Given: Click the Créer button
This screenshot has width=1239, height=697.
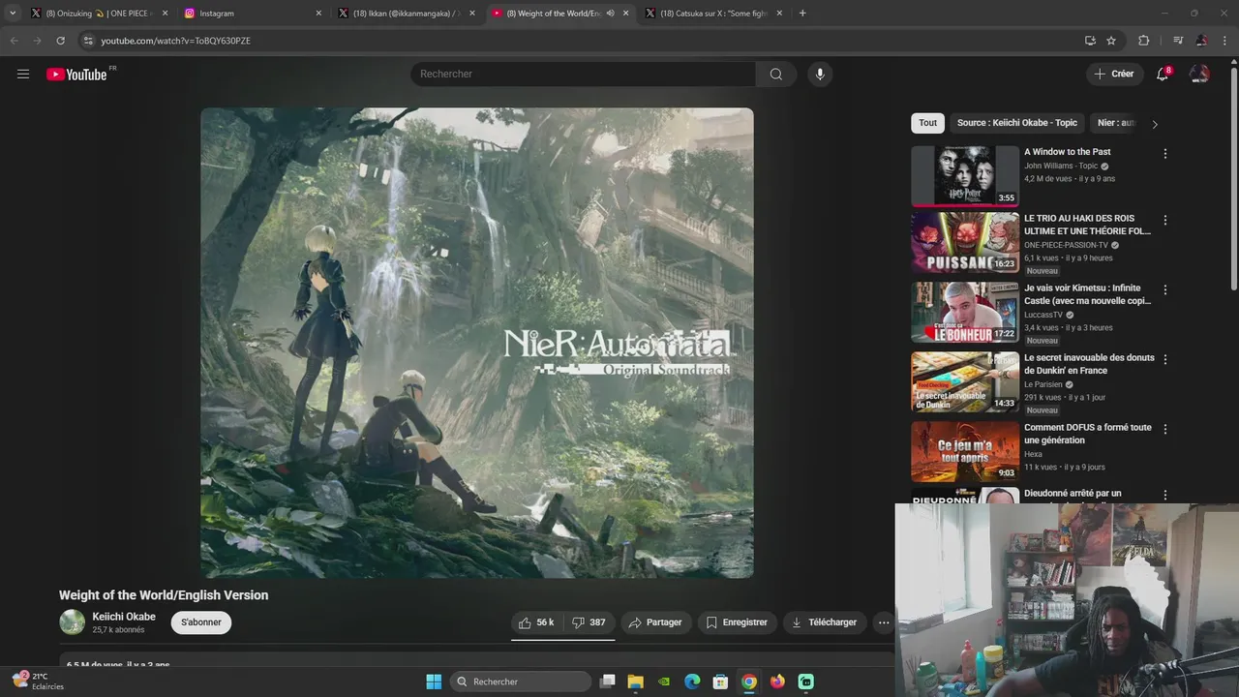Looking at the screenshot, I should (x=1114, y=74).
